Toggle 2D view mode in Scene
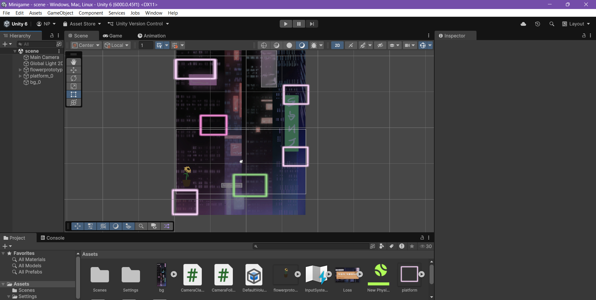This screenshot has height=300, width=596. click(x=337, y=45)
